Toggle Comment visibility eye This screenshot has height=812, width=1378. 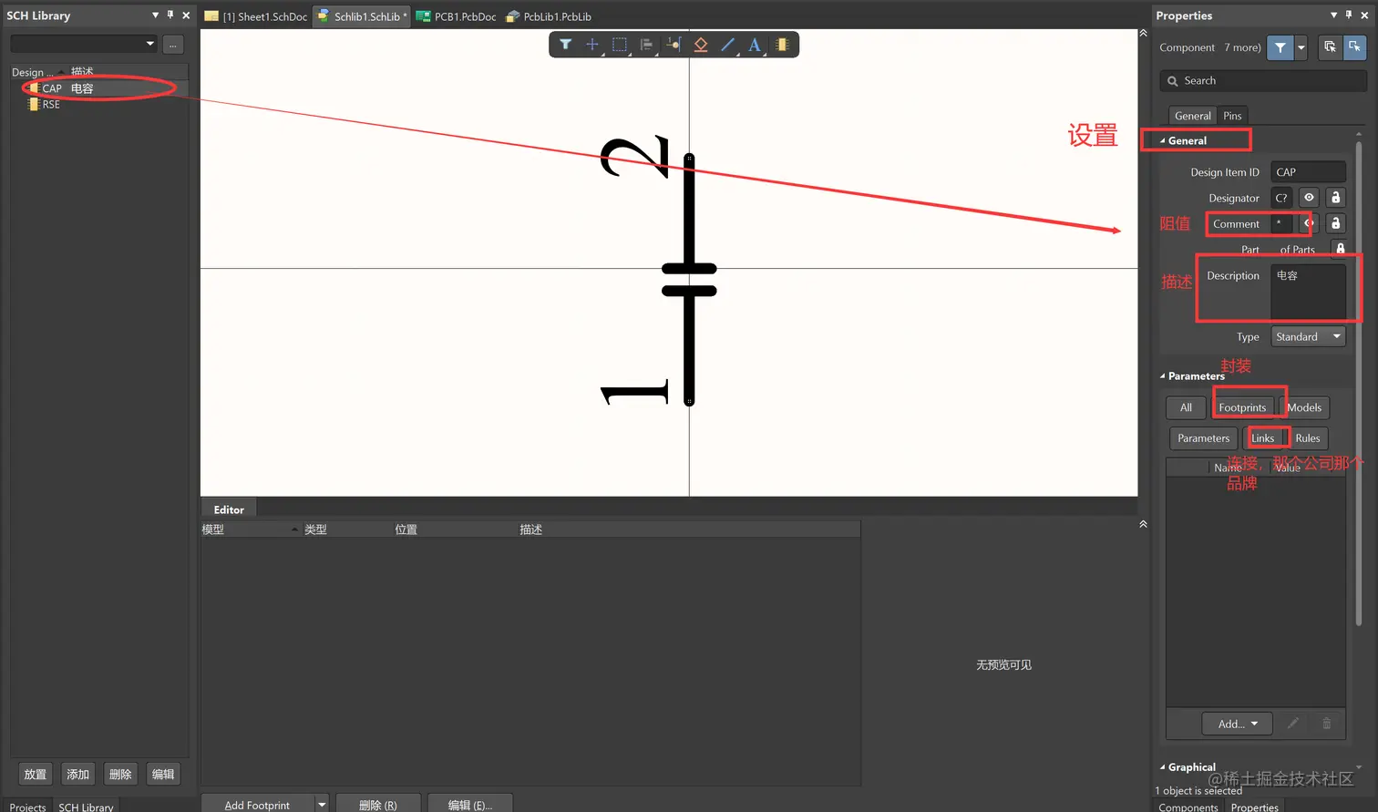pos(1309,223)
